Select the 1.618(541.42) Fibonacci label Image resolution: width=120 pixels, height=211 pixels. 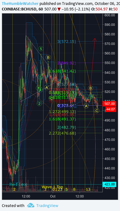(x=63, y=71)
